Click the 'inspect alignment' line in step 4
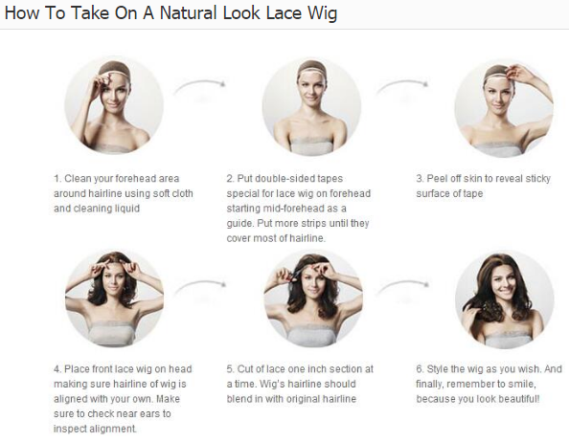569x442 pixels. [x=96, y=429]
